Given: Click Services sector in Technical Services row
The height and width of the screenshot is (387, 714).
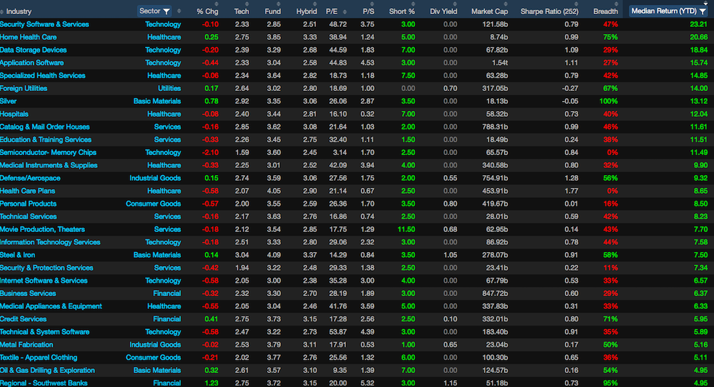Looking at the screenshot, I should [167, 217].
